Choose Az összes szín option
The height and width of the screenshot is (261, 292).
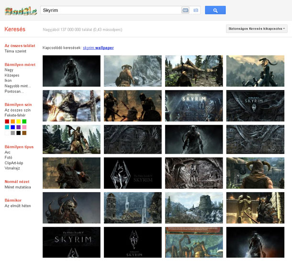click(x=18, y=110)
